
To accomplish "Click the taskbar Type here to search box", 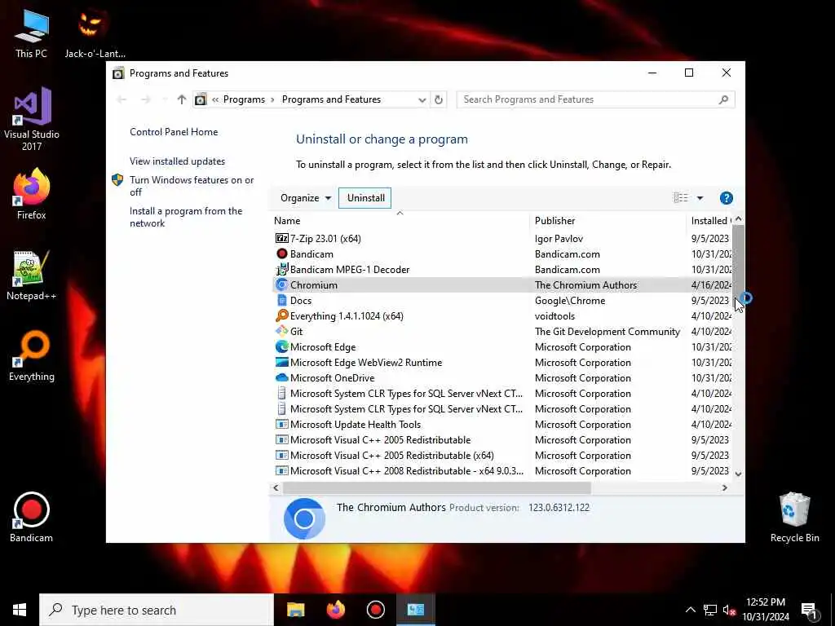I will (157, 610).
